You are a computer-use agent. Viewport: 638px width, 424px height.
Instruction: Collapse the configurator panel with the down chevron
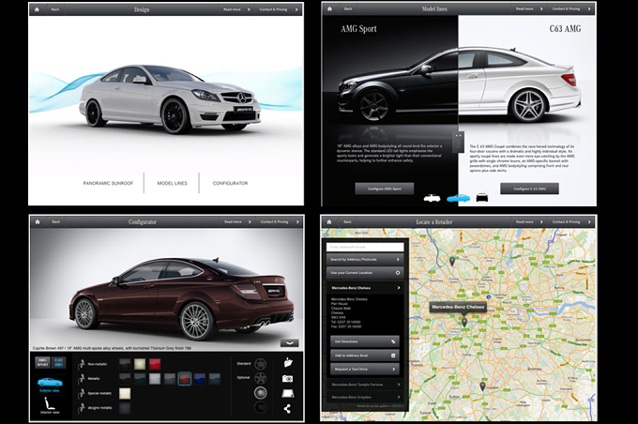[289, 343]
